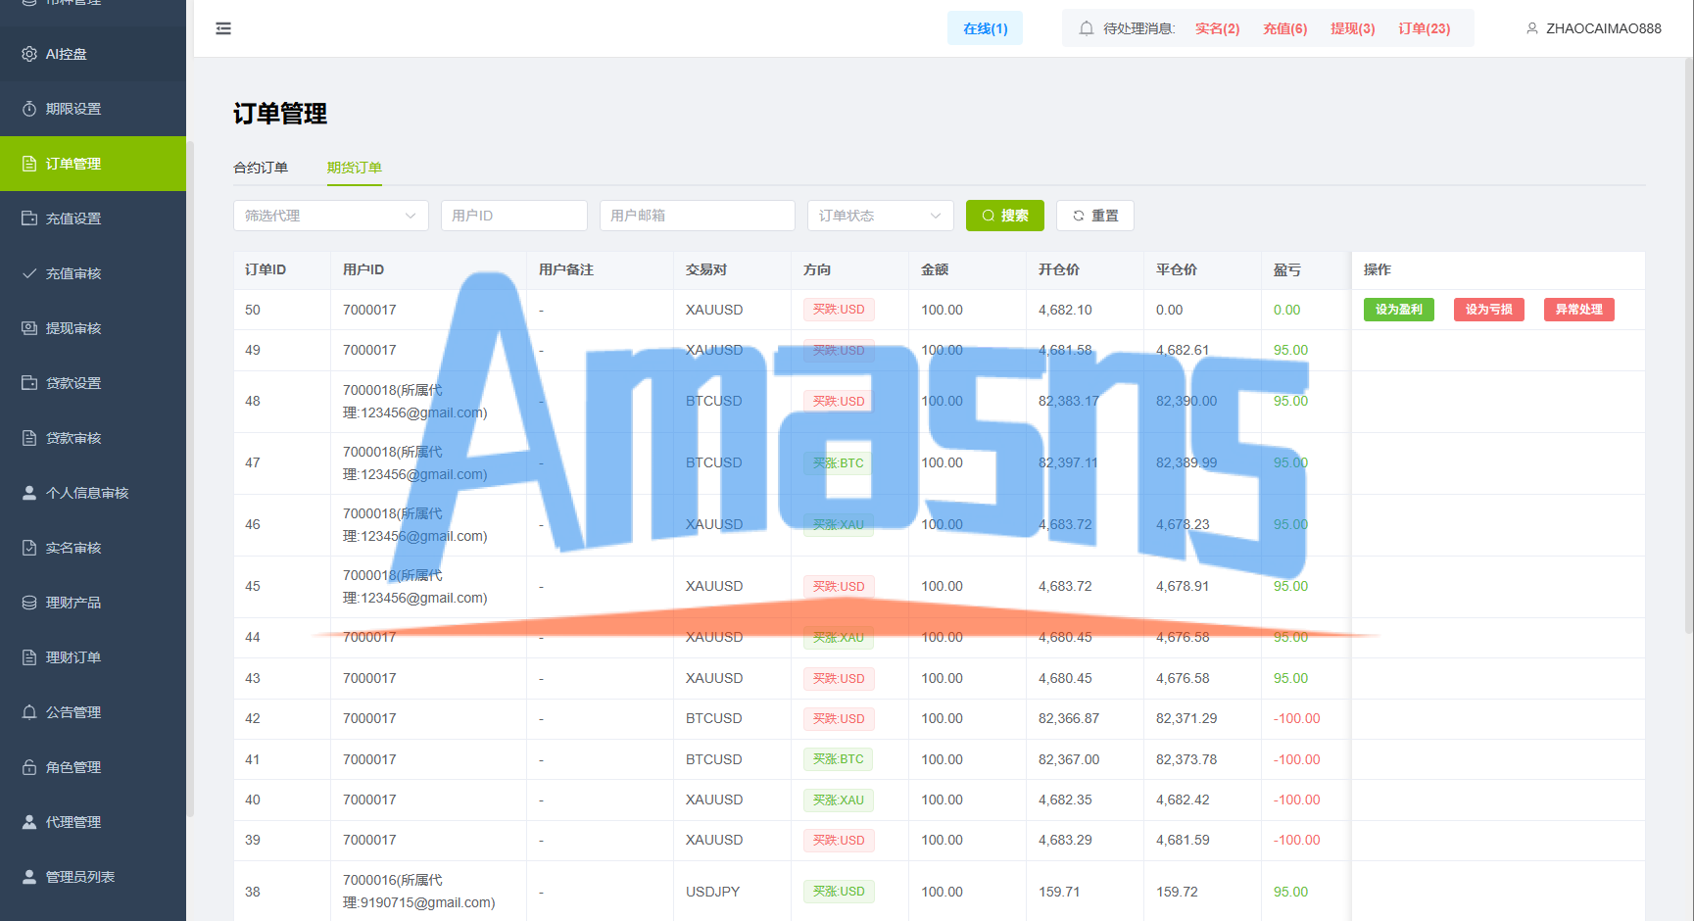Viewport: 1694px width, 921px height.
Task: Open pending 实名(2) messages
Action: pyautogui.click(x=1217, y=28)
